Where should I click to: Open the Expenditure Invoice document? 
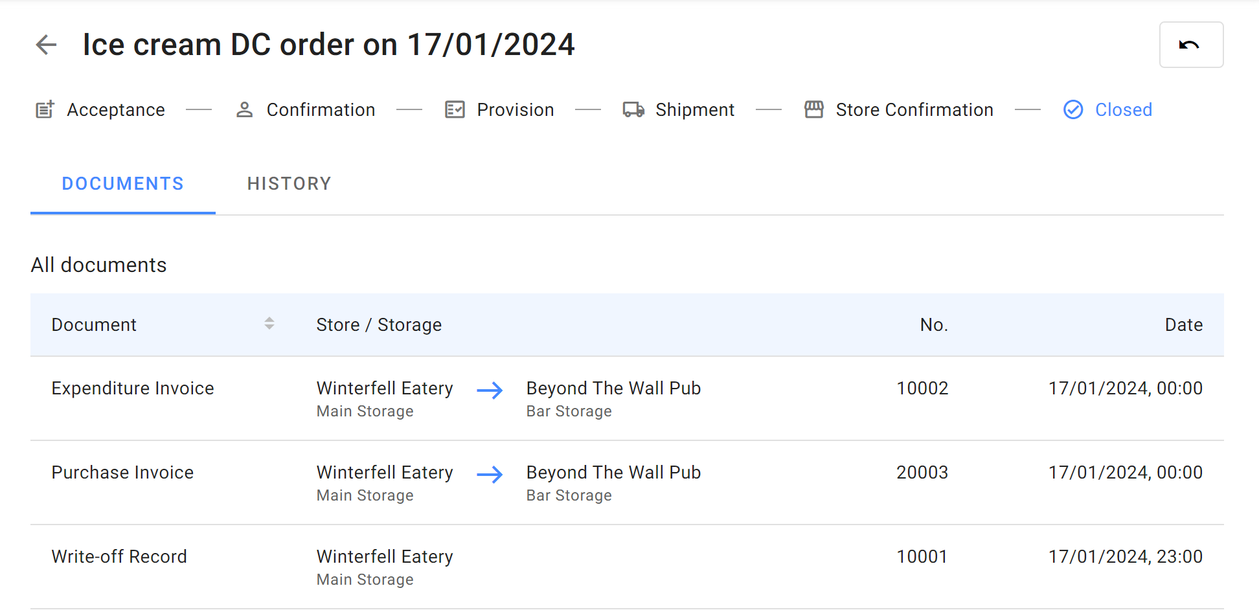[x=133, y=389]
